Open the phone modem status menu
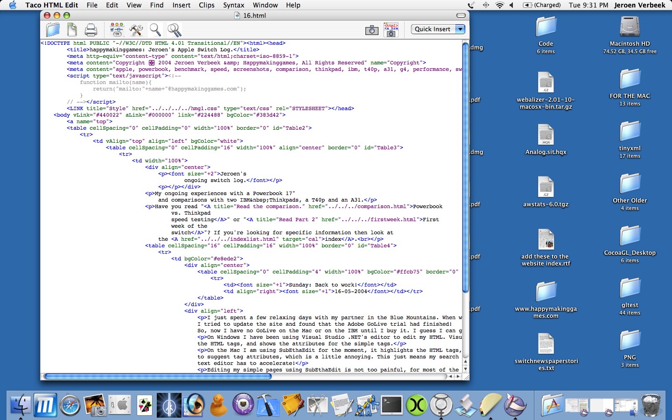The height and width of the screenshot is (420, 672). pyautogui.click(x=471, y=5)
